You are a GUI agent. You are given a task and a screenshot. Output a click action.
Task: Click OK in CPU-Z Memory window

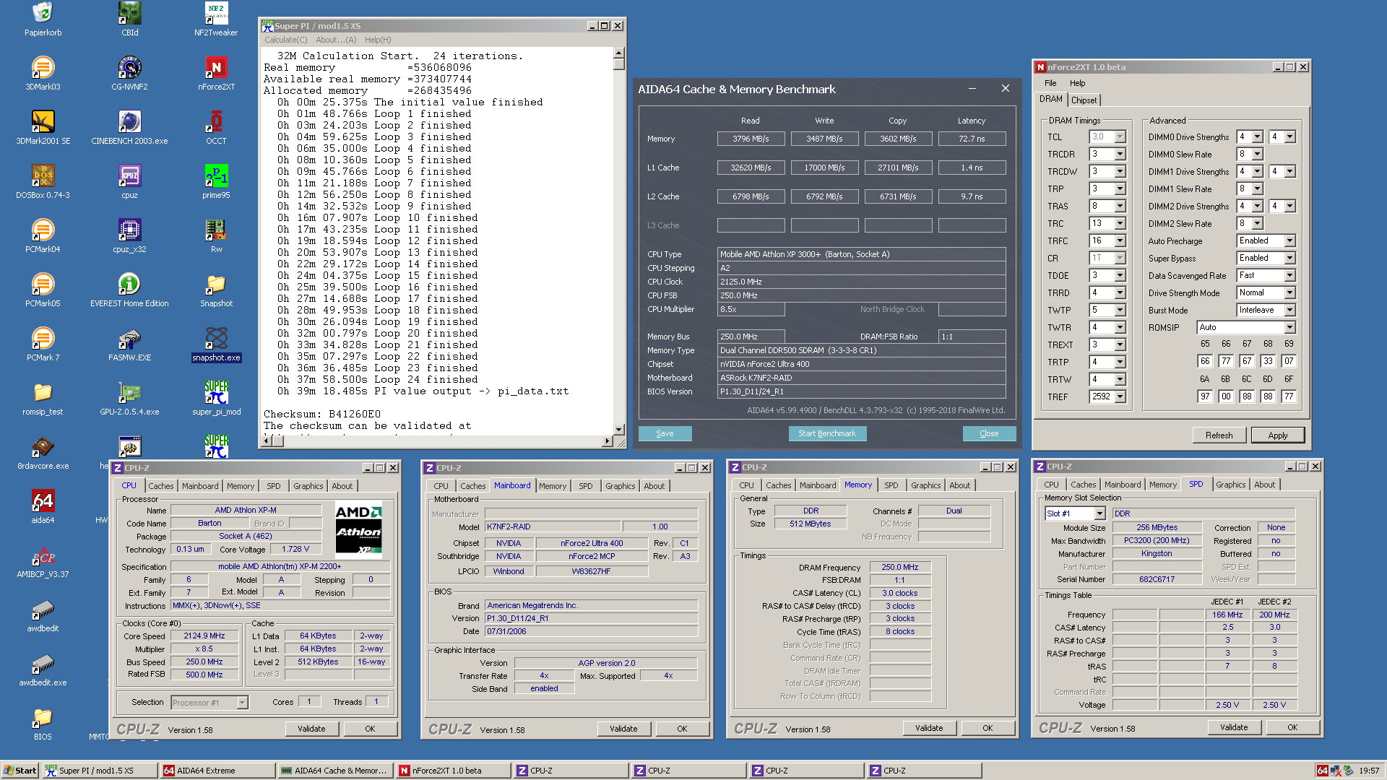[x=988, y=728]
